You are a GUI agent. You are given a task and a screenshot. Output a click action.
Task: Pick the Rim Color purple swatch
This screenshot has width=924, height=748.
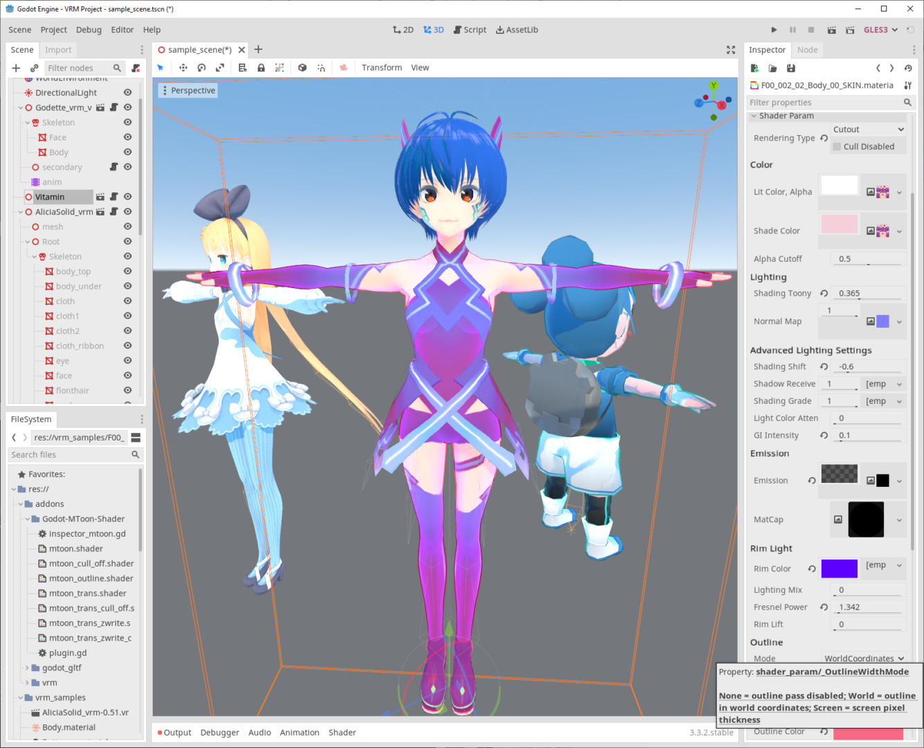[839, 569]
